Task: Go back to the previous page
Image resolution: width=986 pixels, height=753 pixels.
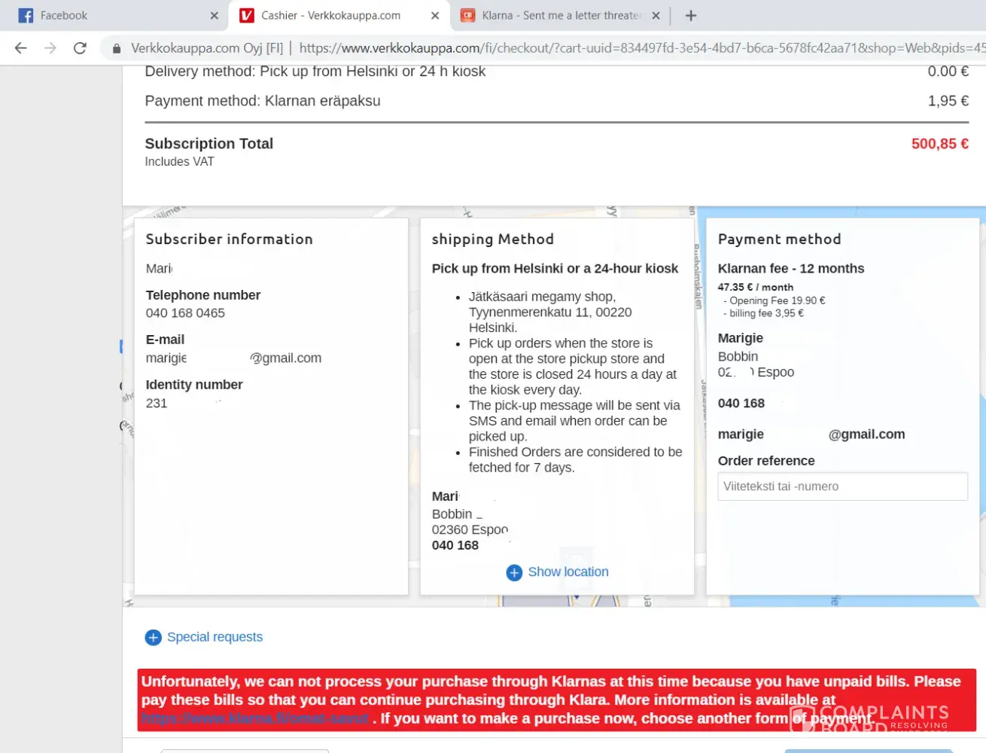Action: click(x=20, y=48)
